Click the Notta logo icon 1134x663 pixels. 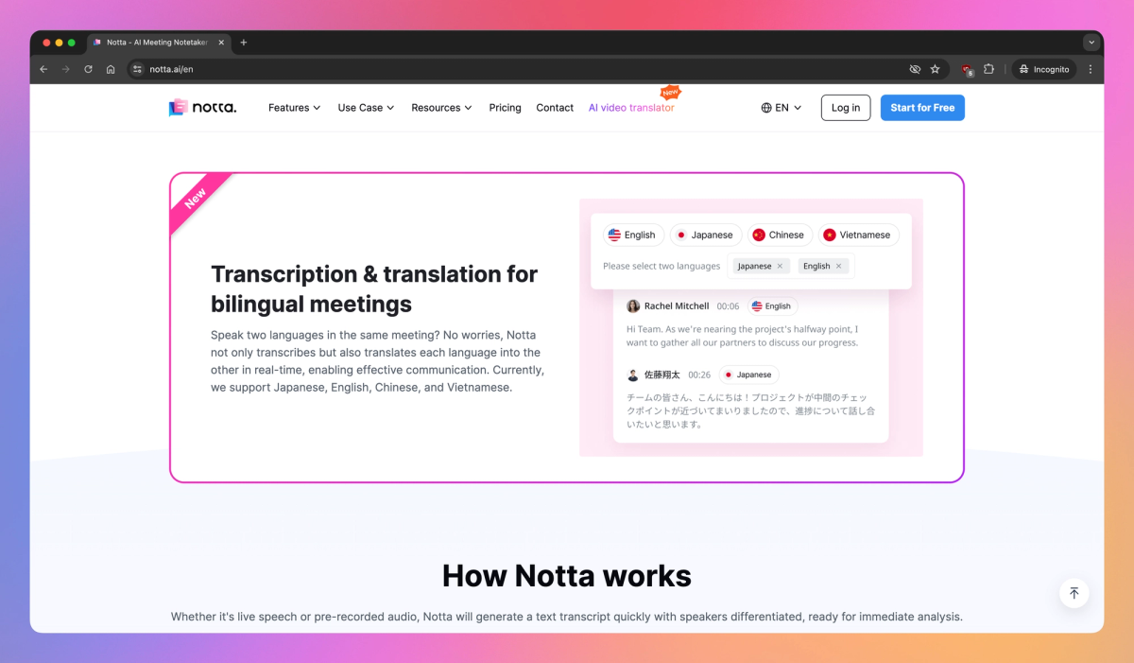[x=178, y=107]
